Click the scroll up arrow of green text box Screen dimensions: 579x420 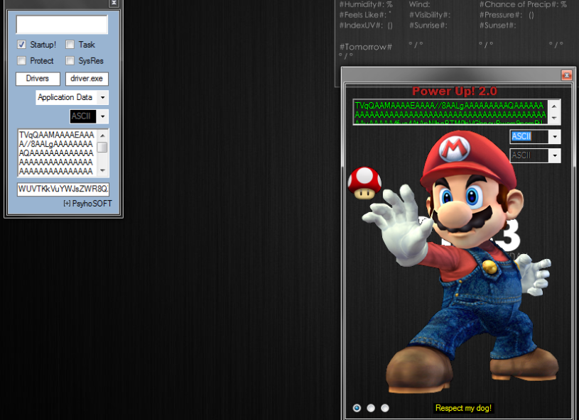point(554,106)
